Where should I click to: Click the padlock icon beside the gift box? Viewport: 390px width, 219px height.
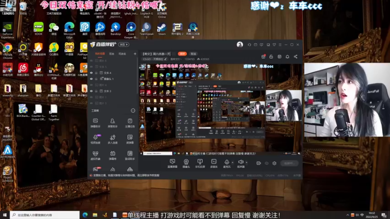pyautogui.click(x=271, y=56)
